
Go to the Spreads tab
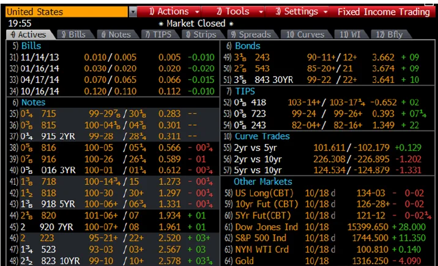[250, 35]
